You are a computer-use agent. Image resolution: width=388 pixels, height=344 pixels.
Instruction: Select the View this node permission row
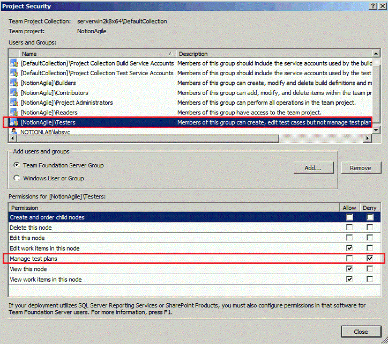[x=195, y=269]
